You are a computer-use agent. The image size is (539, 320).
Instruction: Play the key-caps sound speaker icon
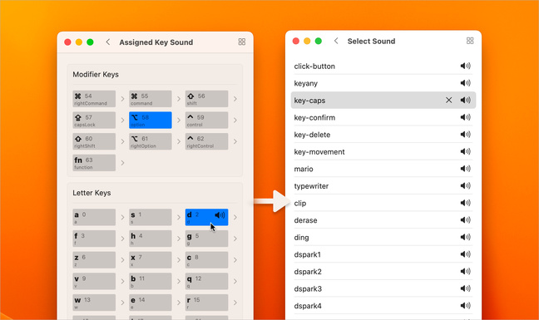coord(466,101)
